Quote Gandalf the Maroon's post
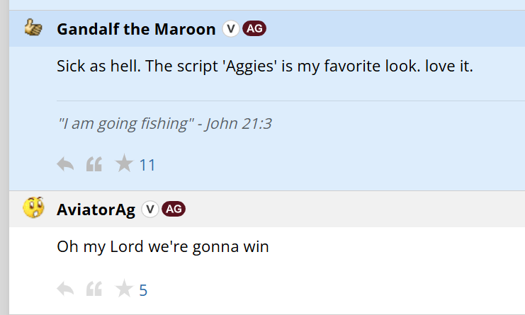525x315 pixels. pyautogui.click(x=94, y=164)
